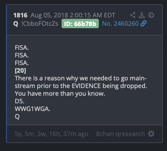Open the No. 2460260 post link
167x151 pixels.
(x=120, y=24)
